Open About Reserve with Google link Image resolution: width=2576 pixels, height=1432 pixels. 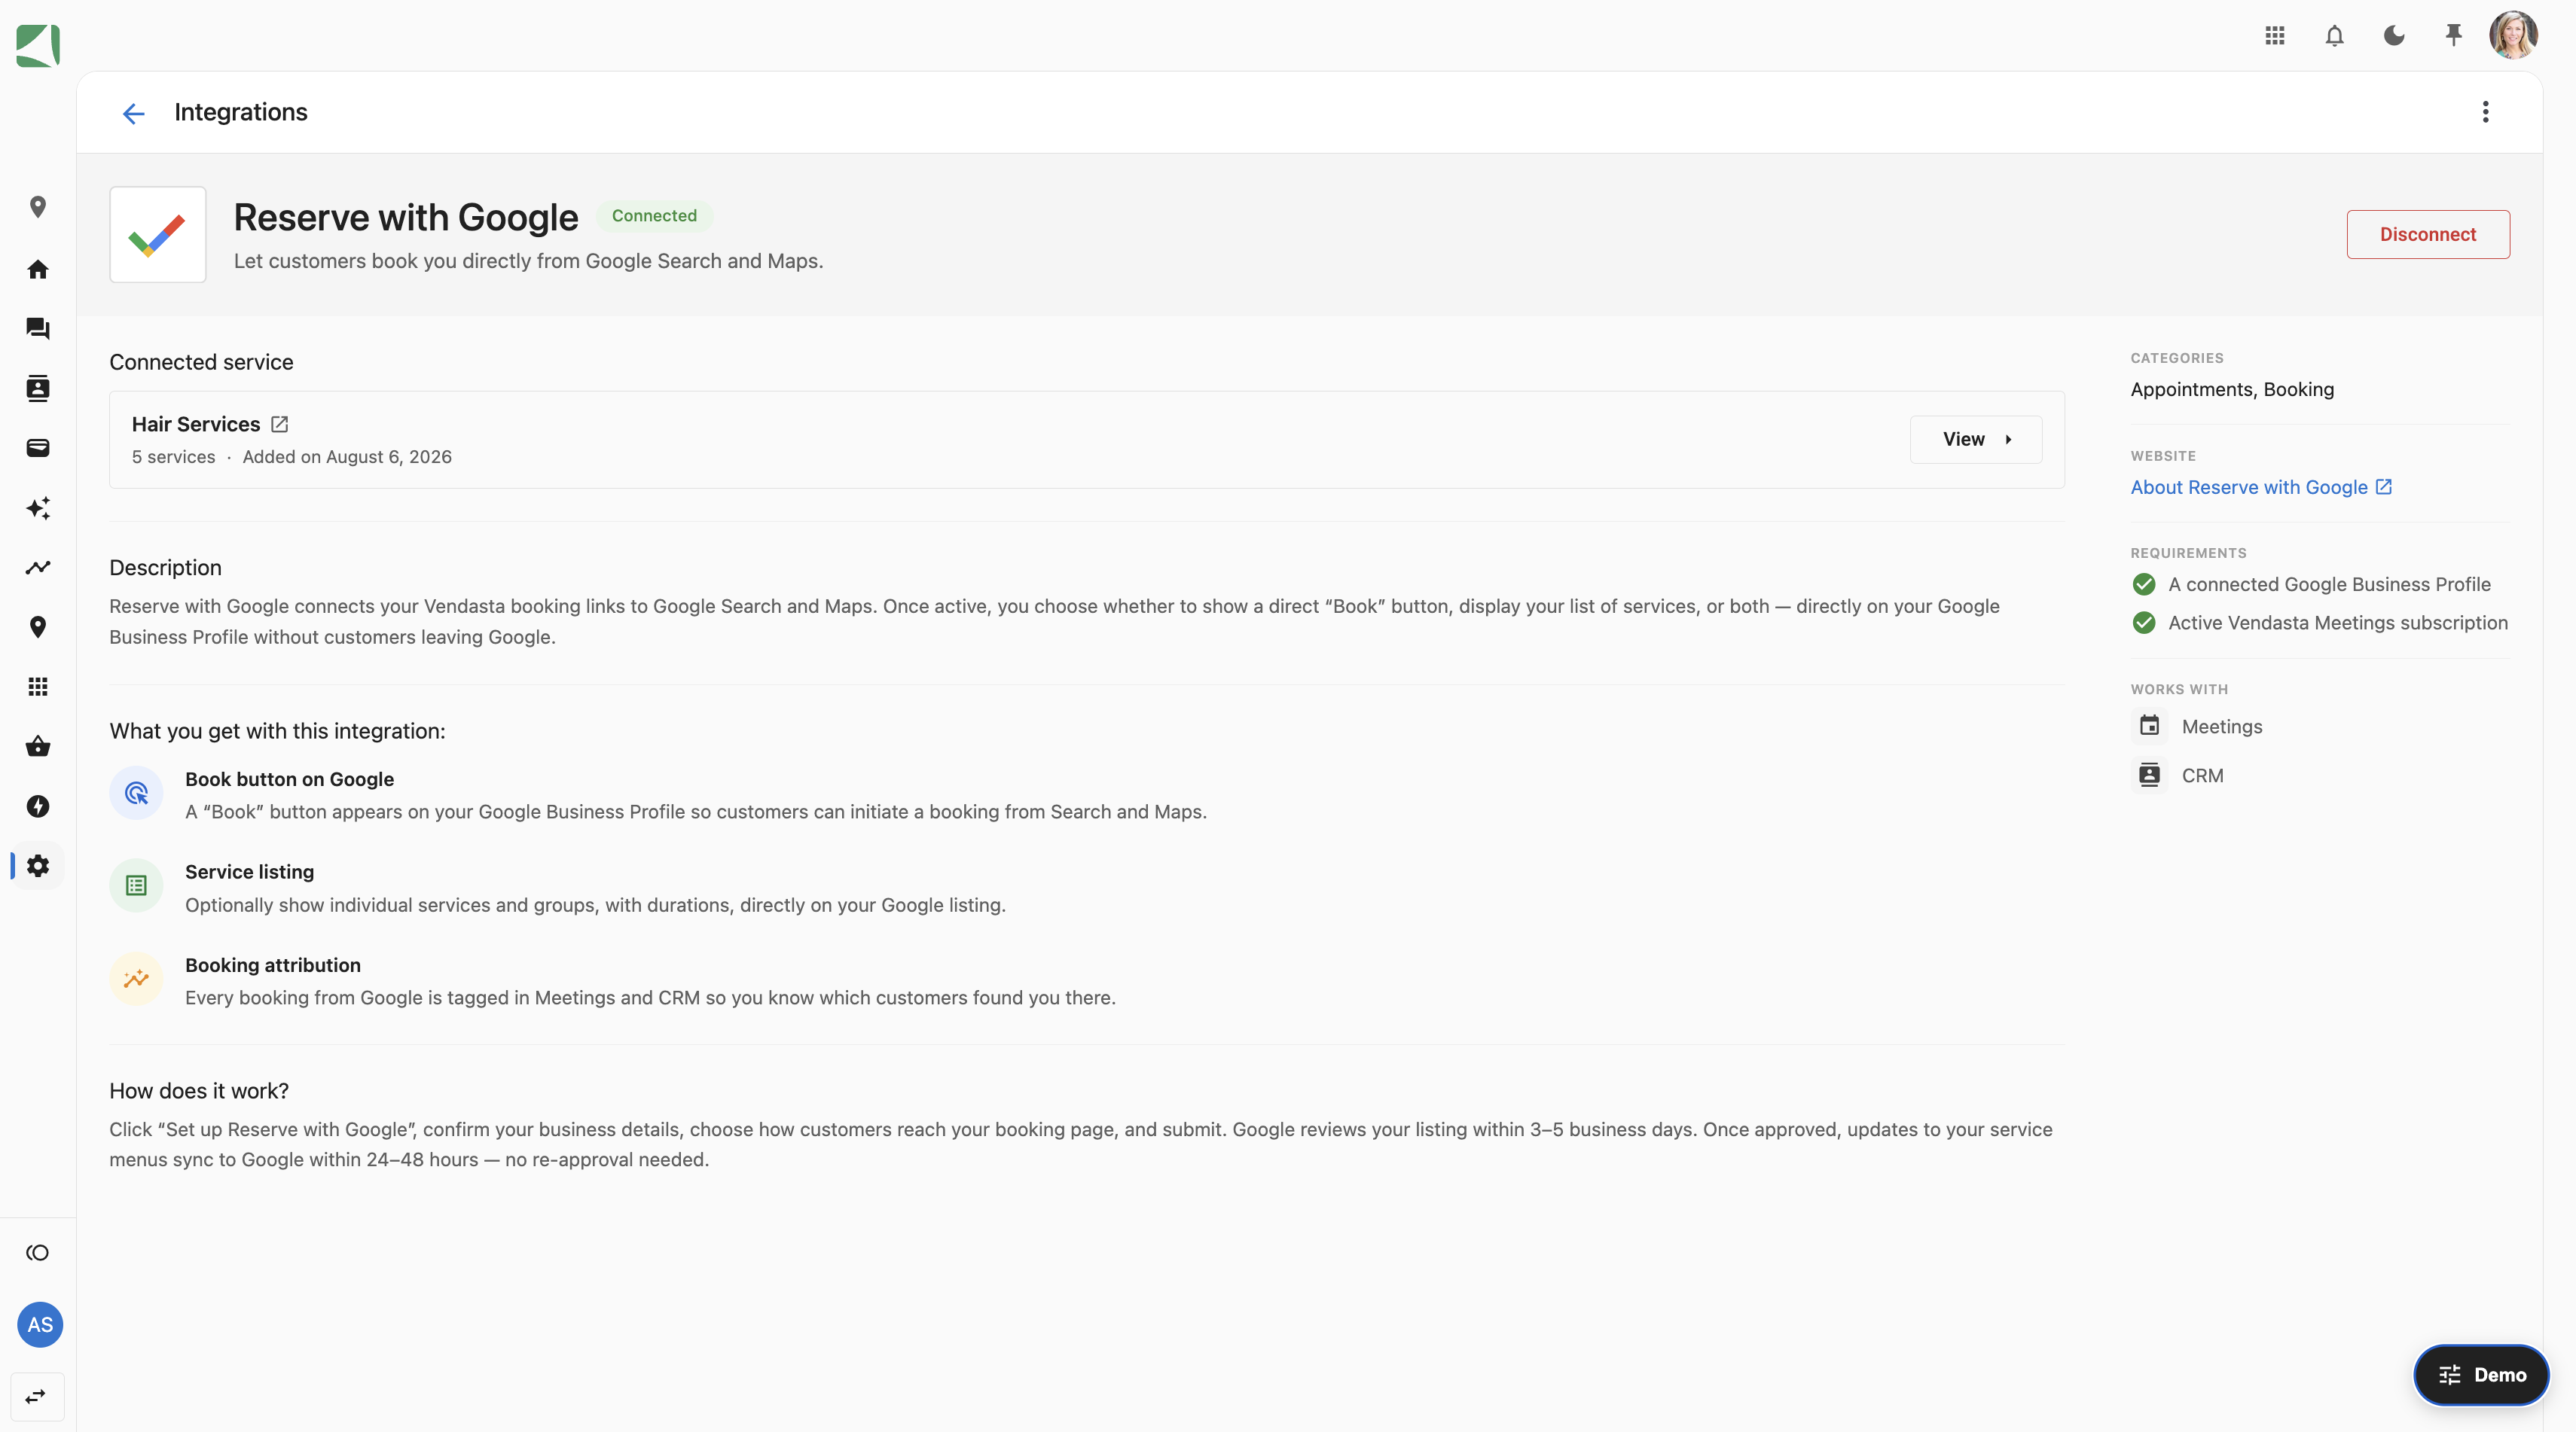click(2261, 488)
